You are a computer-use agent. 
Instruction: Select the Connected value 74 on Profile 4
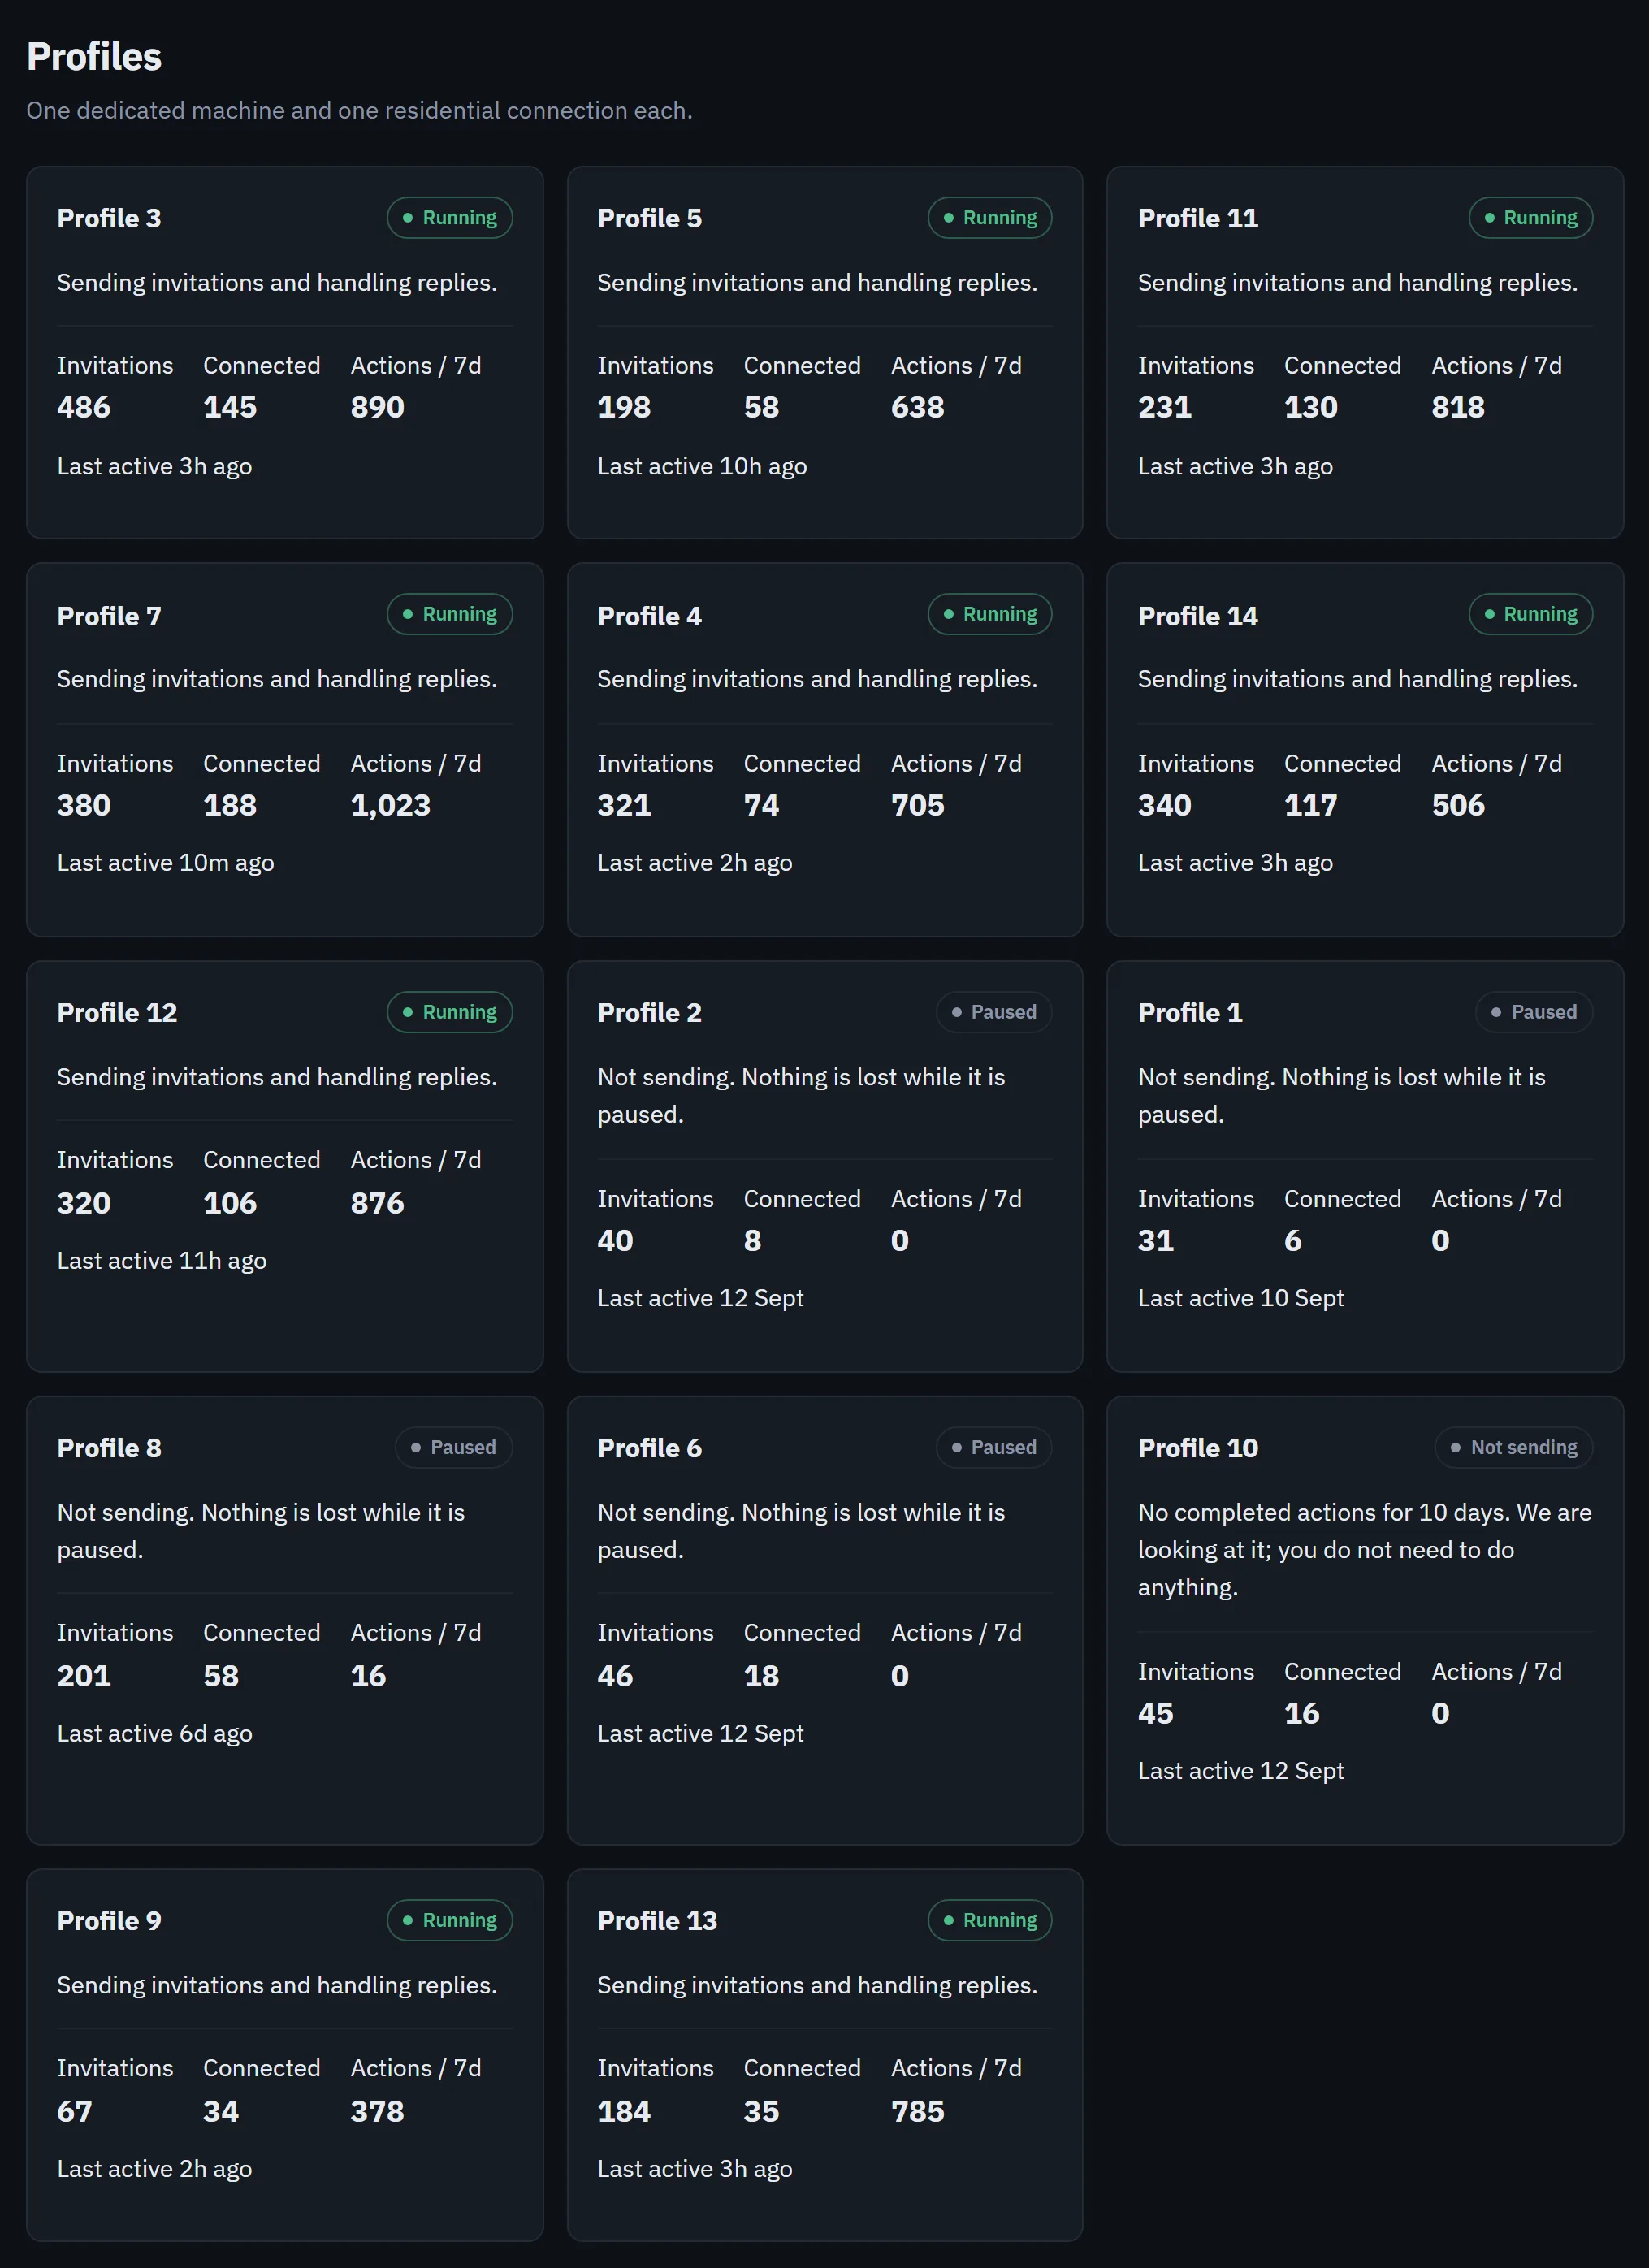click(x=761, y=806)
